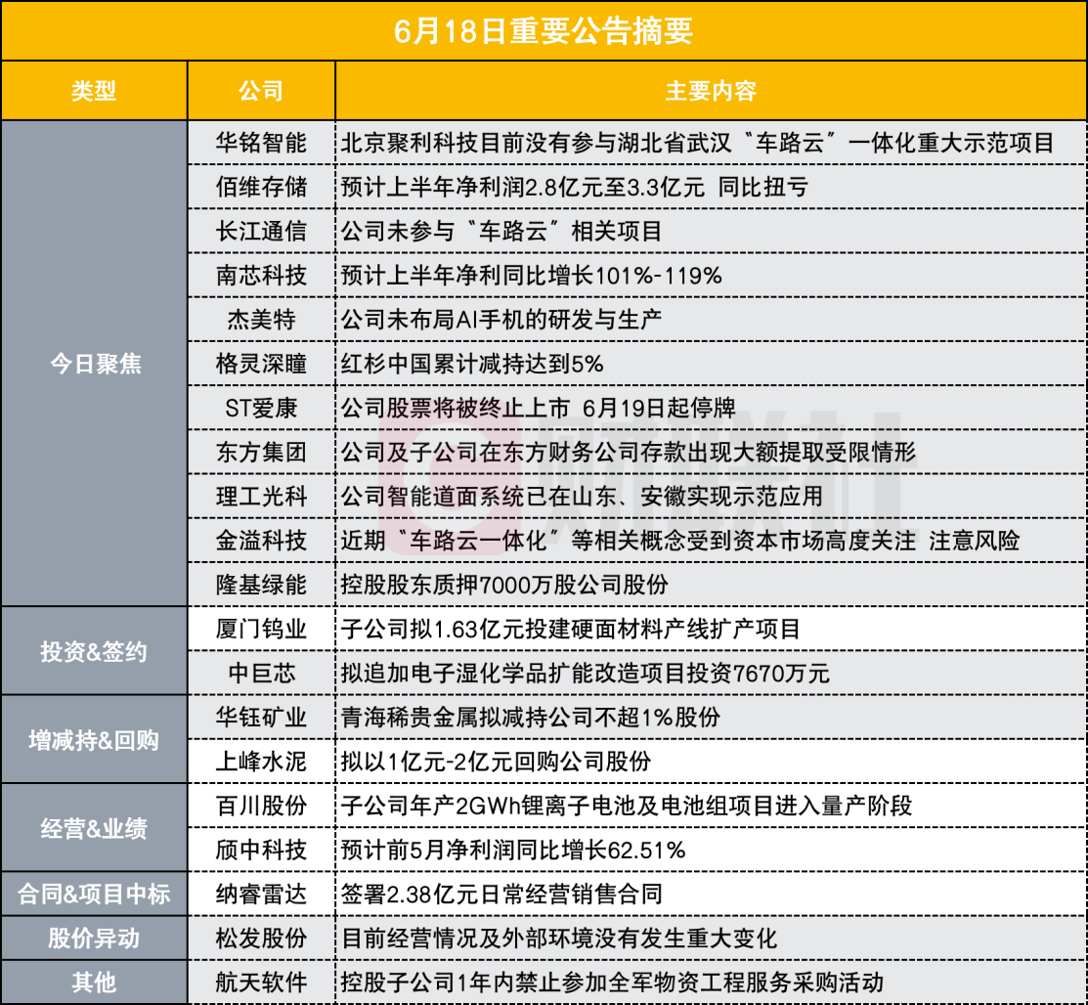
Task: Select company cell 隆基绿能
Action: (x=262, y=585)
